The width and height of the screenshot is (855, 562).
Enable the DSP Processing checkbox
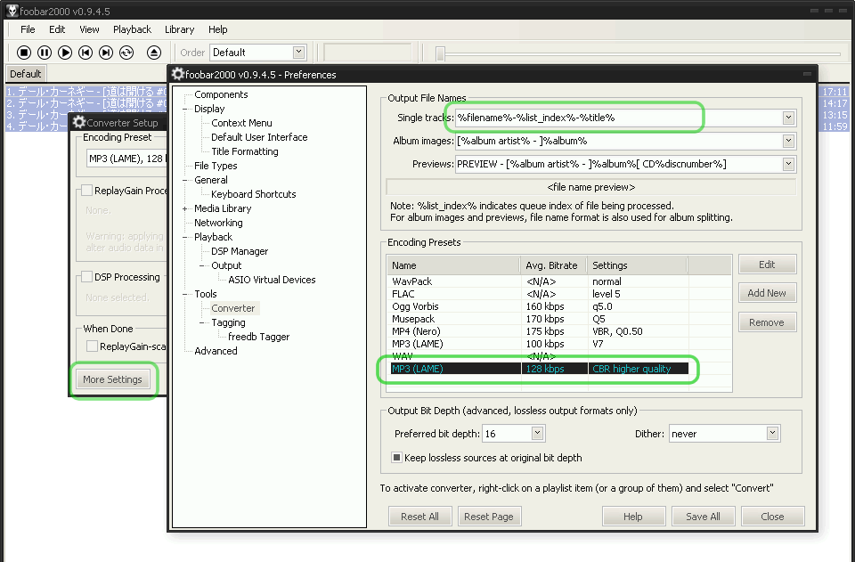(x=86, y=277)
